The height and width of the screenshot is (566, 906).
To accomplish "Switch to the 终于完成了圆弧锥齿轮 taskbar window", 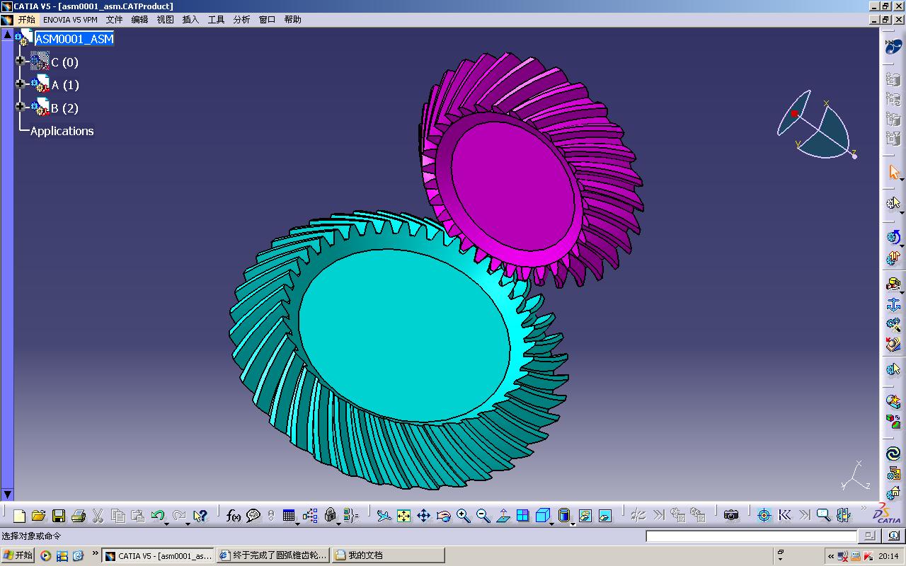I will pos(273,555).
